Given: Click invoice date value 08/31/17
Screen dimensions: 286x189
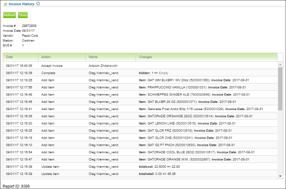Looking at the screenshot, I should 28,31.
